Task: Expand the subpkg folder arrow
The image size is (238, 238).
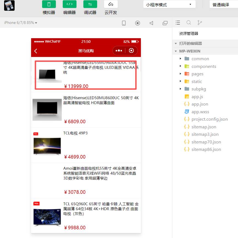Action: point(180,89)
